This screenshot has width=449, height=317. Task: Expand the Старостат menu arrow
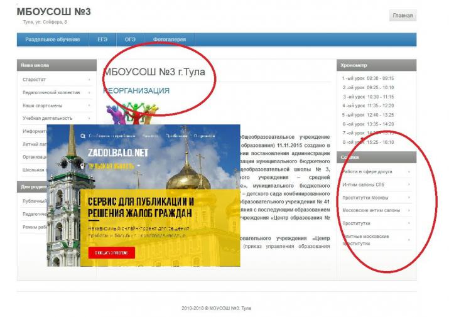[89, 80]
